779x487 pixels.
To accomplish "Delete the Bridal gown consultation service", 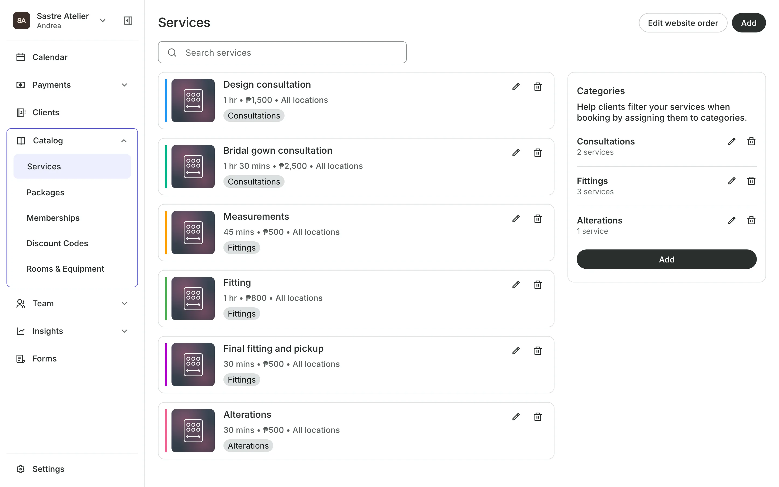I will (537, 153).
